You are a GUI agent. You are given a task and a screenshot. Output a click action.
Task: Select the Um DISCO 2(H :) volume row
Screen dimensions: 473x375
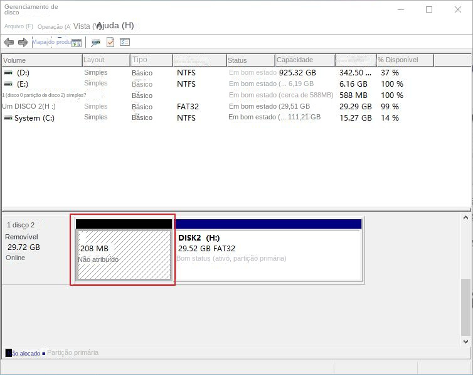pyautogui.click(x=236, y=106)
